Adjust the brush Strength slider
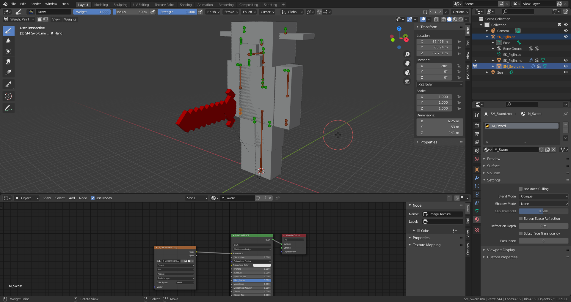 pos(178,12)
